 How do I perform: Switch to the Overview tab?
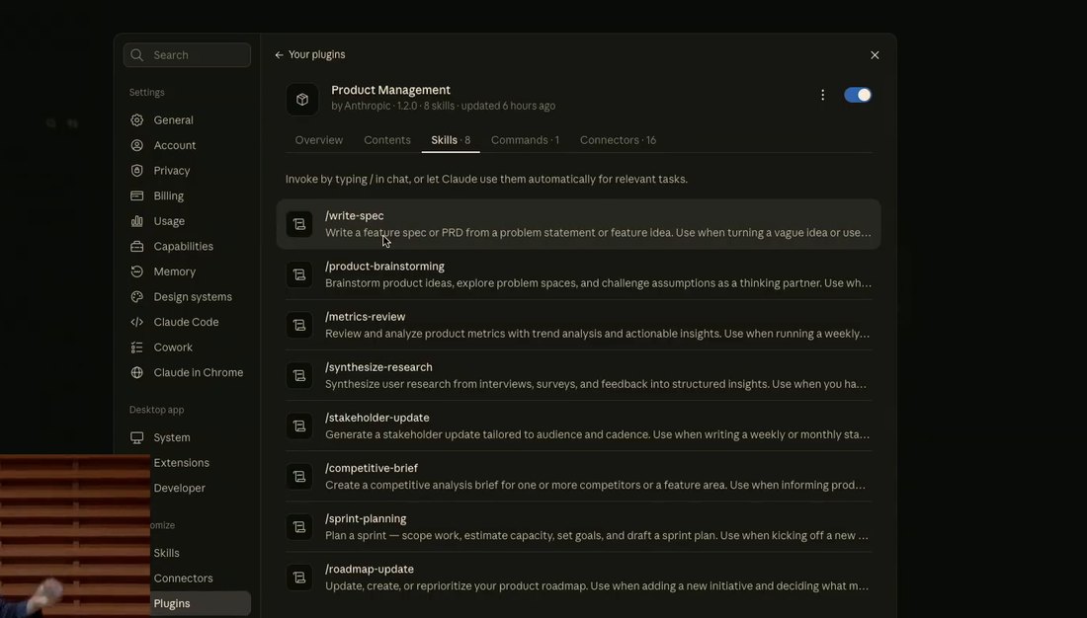click(x=319, y=140)
